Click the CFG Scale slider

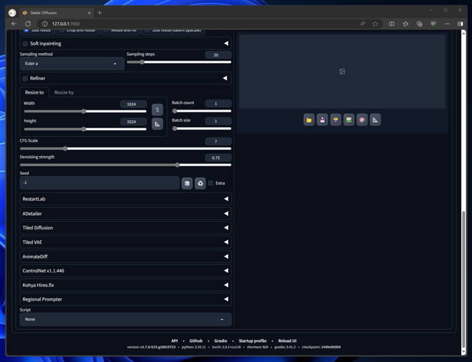pyautogui.click(x=125, y=148)
